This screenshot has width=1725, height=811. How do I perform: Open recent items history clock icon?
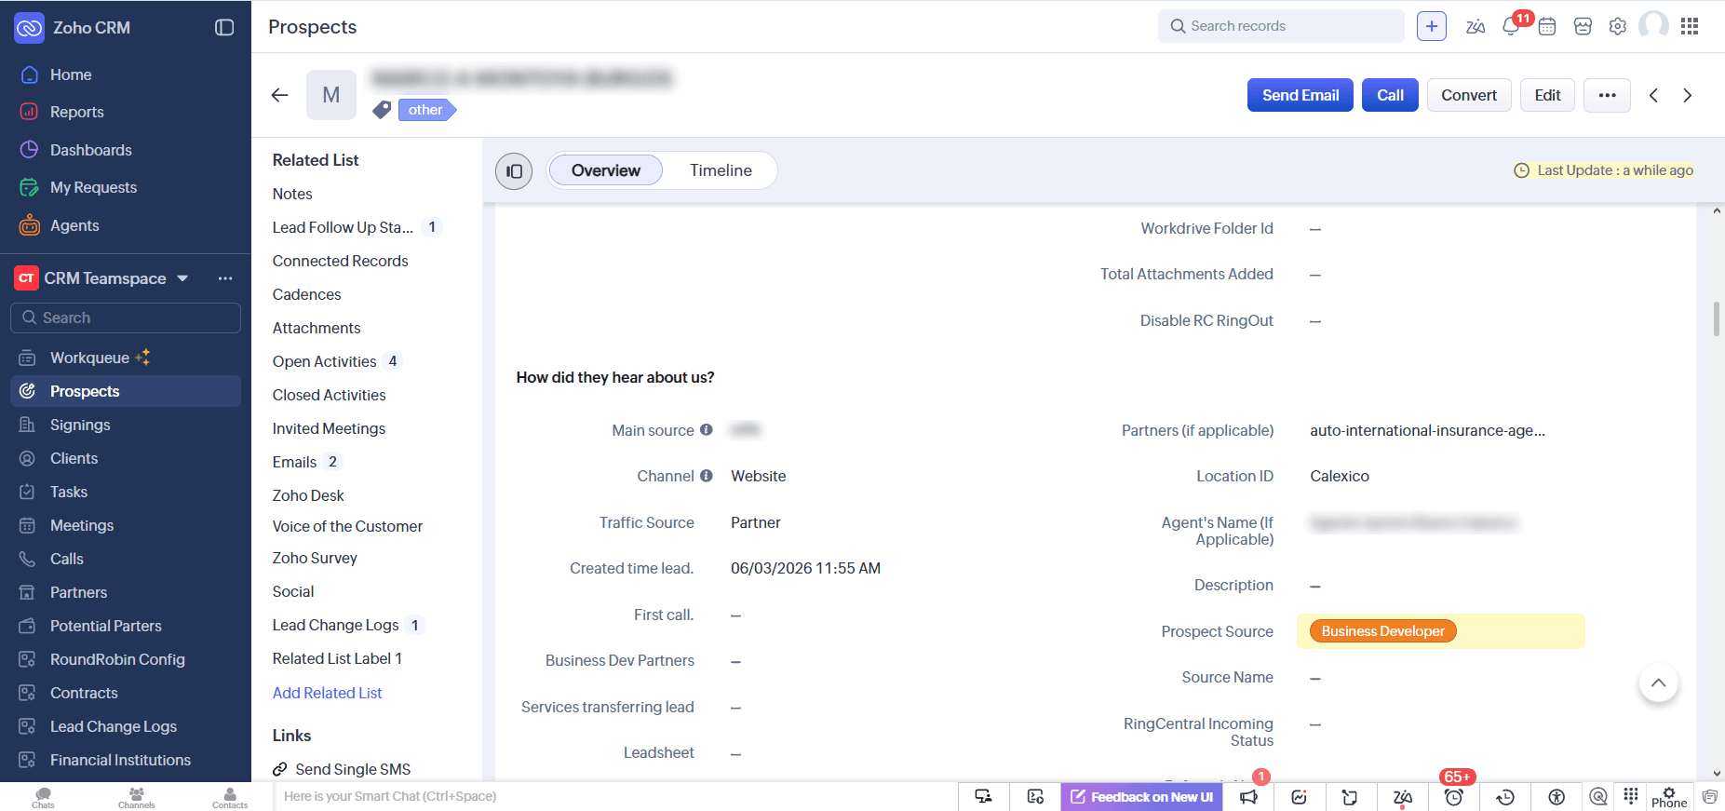pyautogui.click(x=1505, y=797)
